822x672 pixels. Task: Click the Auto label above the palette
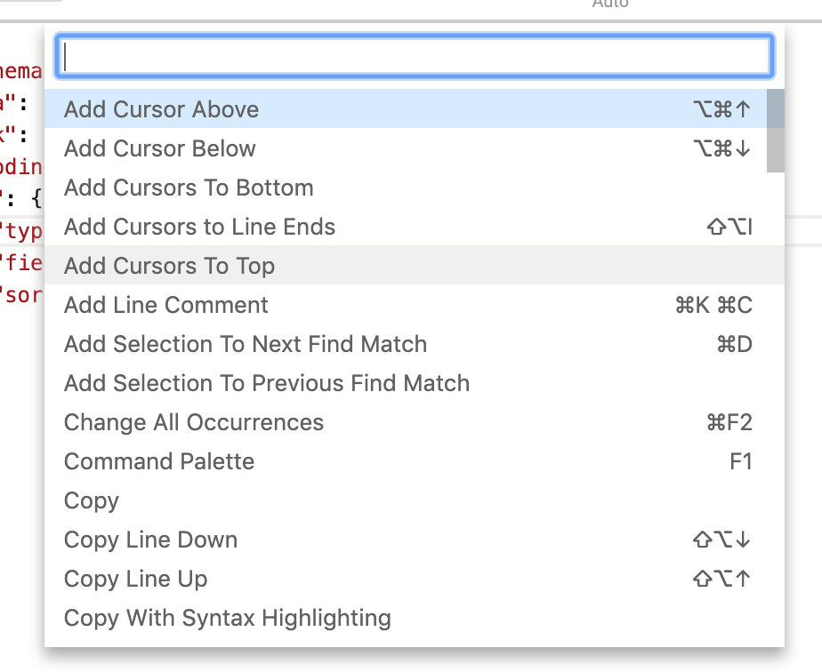pyautogui.click(x=610, y=4)
